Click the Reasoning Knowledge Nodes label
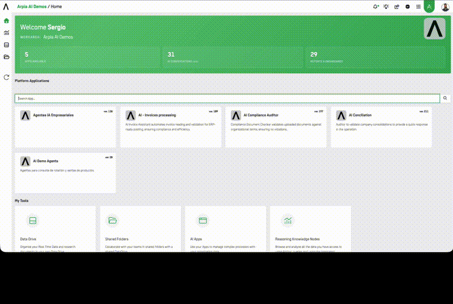The height and width of the screenshot is (304, 453). 297,239
